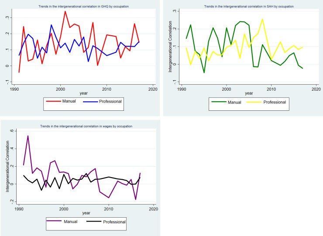Click the red line's highest peak in GHQ chart

tap(65, 11)
